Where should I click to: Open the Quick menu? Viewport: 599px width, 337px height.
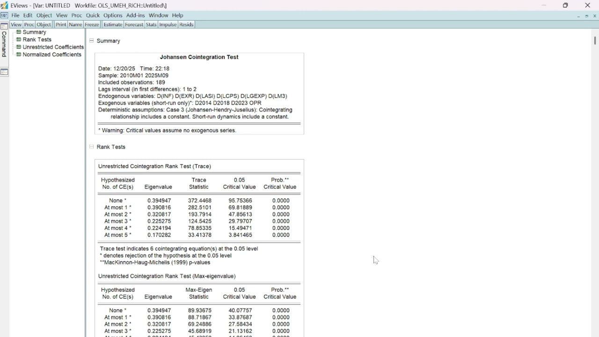pyautogui.click(x=93, y=15)
